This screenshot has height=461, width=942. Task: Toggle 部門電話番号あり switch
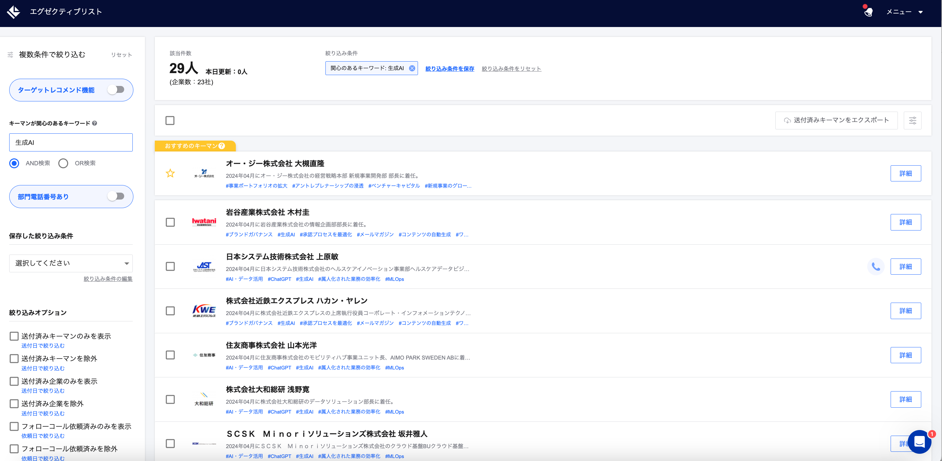coord(116,197)
